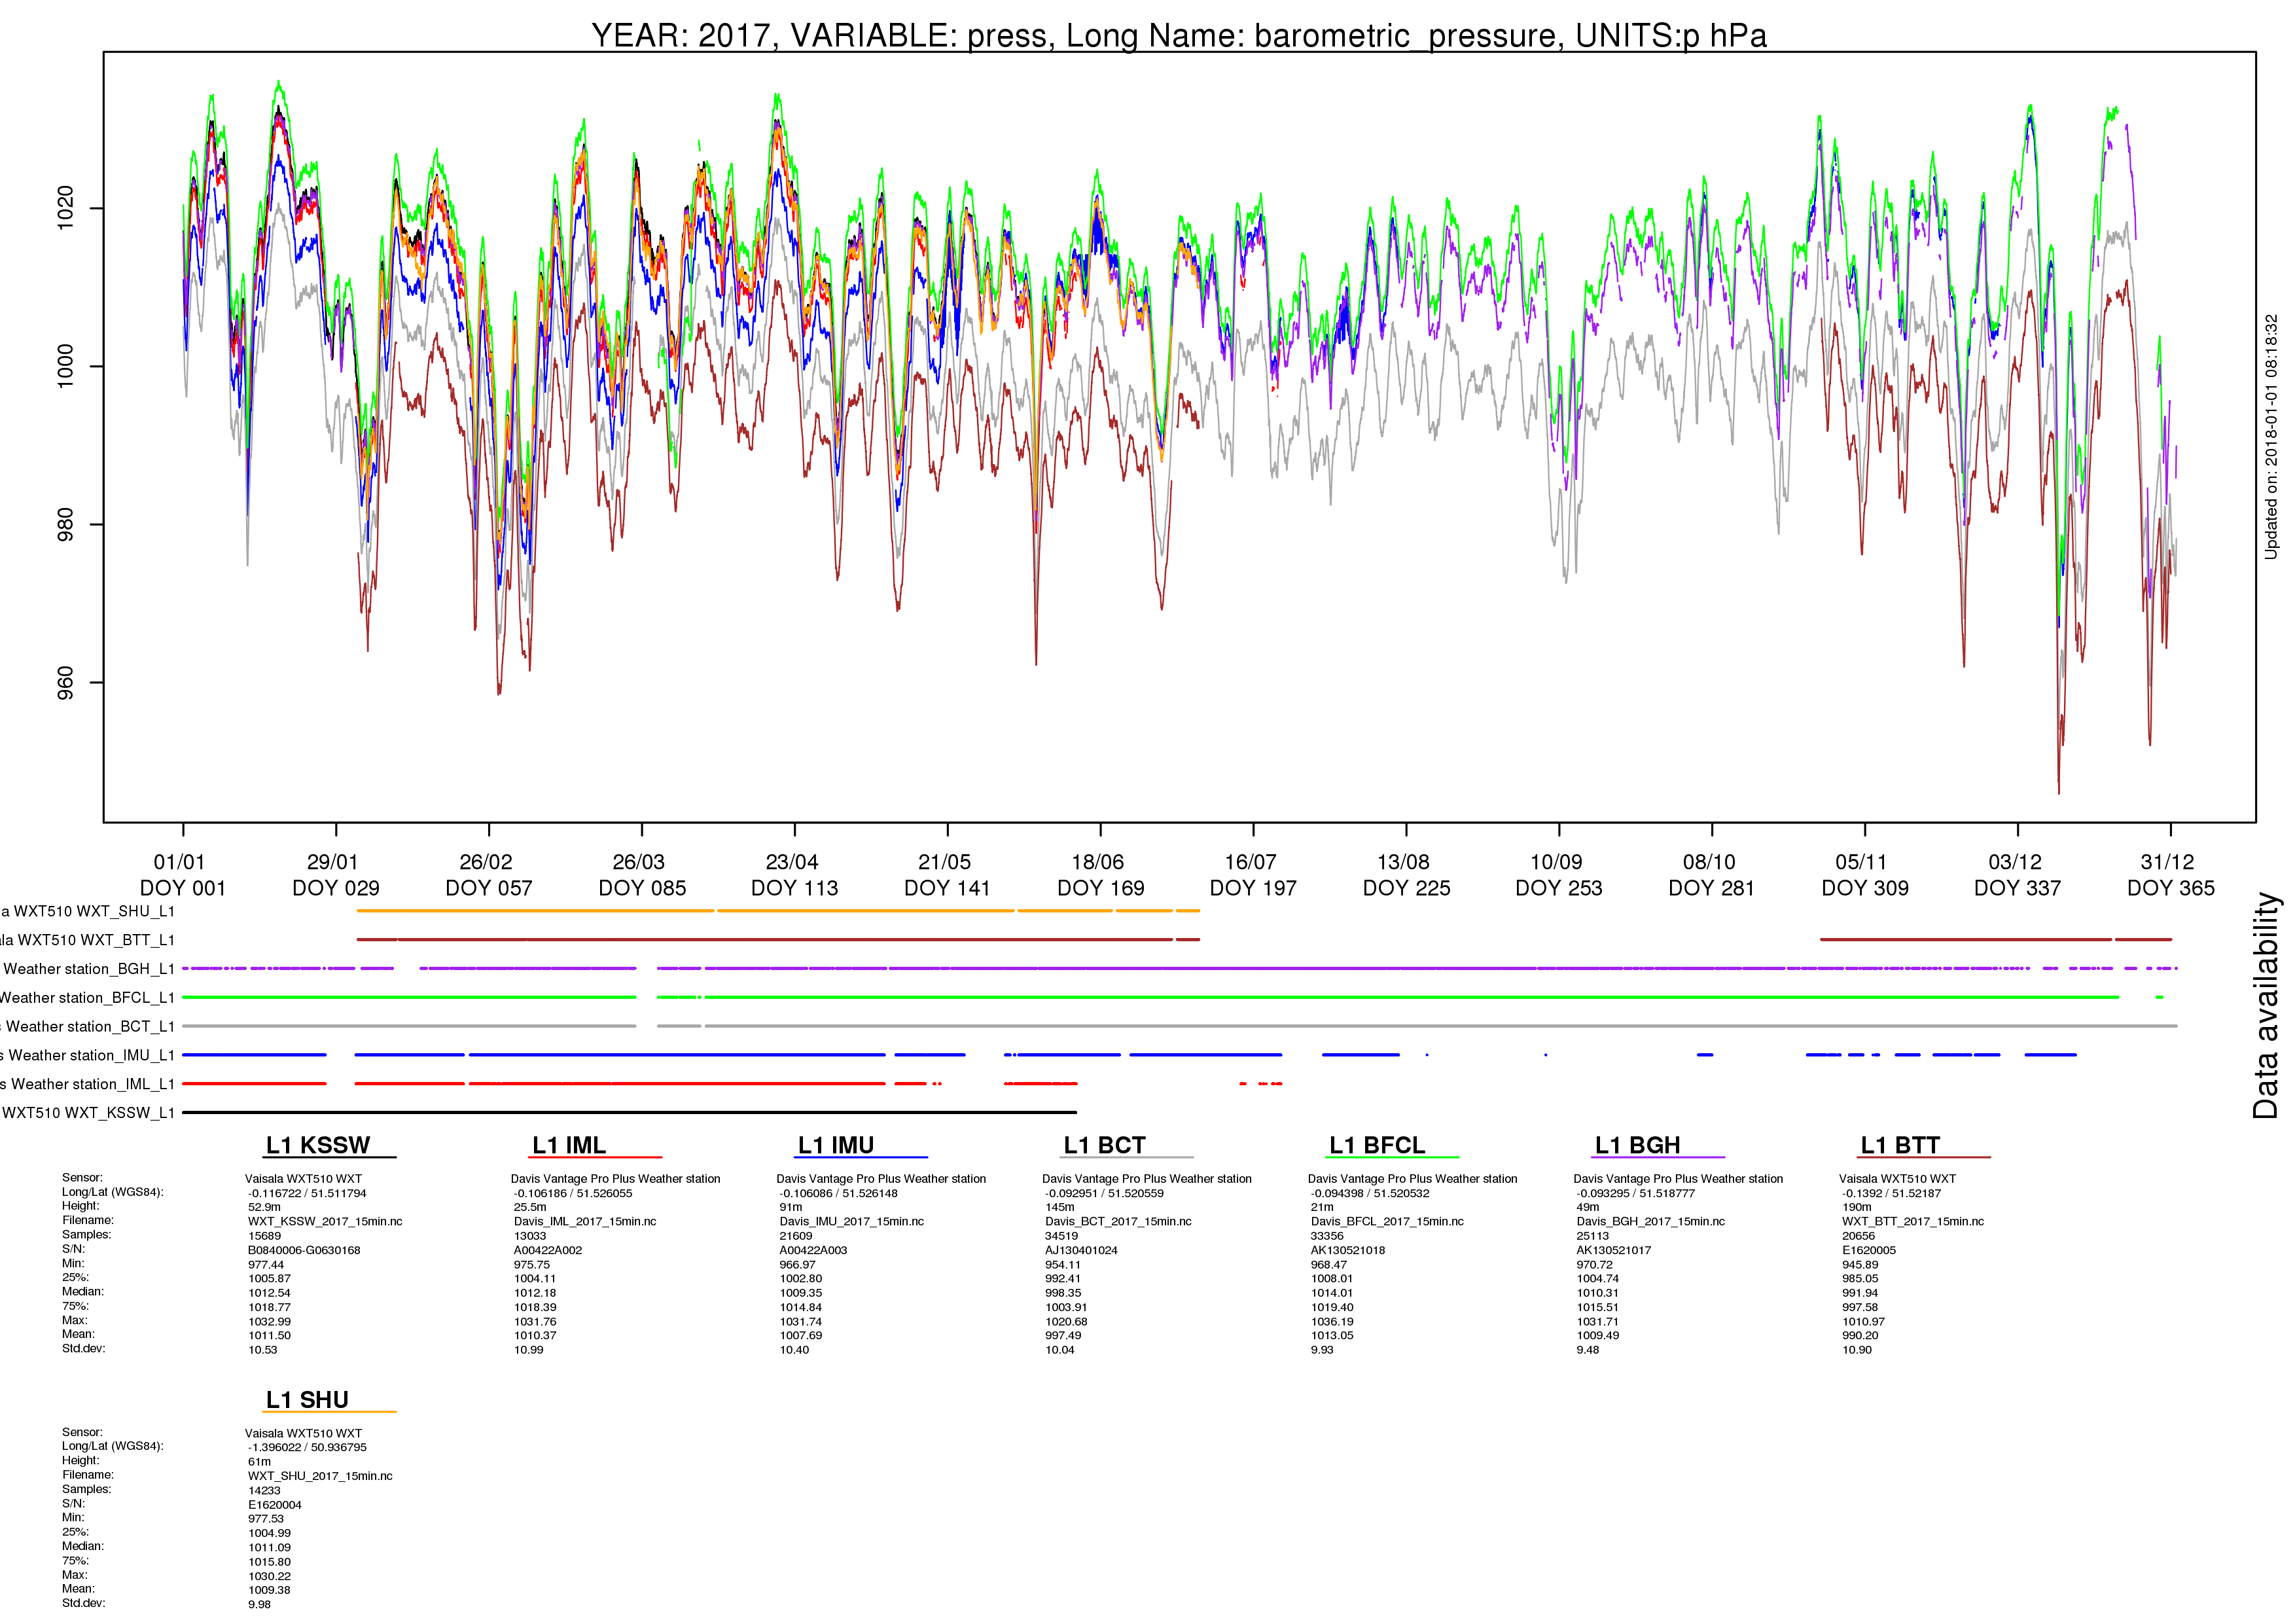Select the x-axis date label 01/01
Image resolution: width=2295 pixels, height=1624 pixels.
[179, 862]
